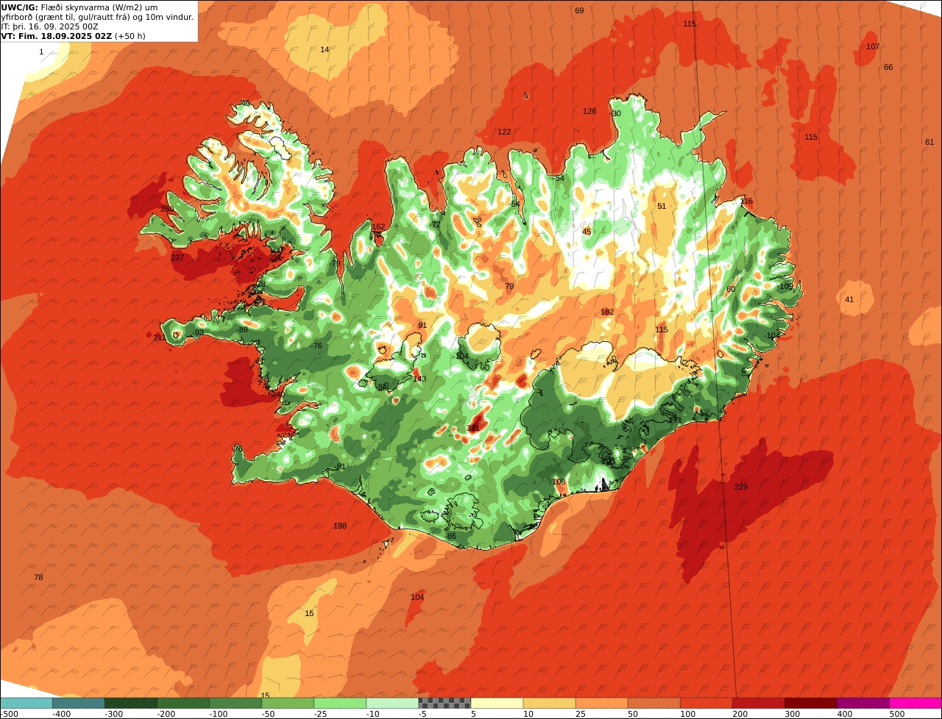Viewport: 942px width, 719px height.
Task: Click the valid time 'VT: Fim. 18.09.2025 02Z'
Action: 56,36
